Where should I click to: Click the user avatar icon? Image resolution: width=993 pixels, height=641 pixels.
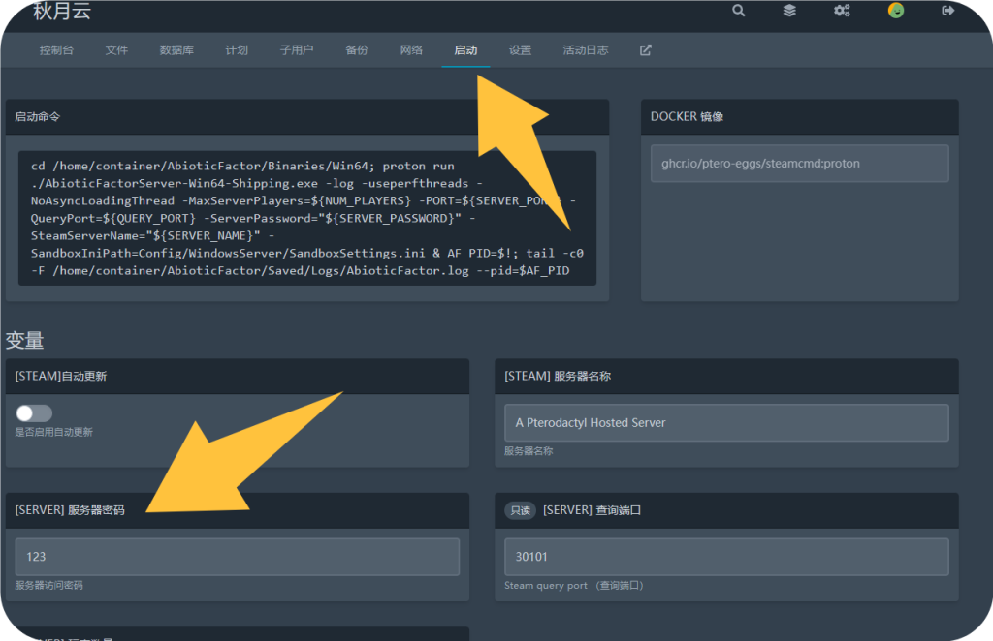point(896,11)
